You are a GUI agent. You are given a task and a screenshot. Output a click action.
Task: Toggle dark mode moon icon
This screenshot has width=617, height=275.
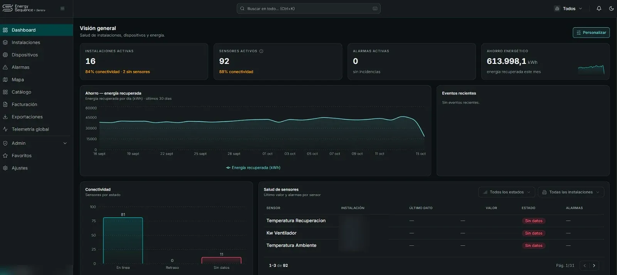point(611,8)
